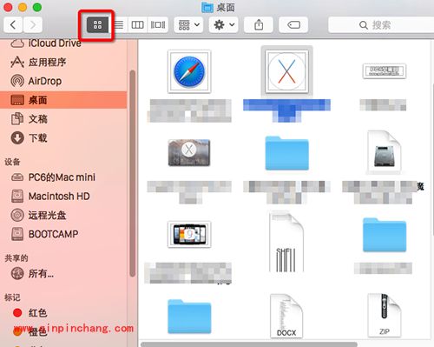Click the sidebar vertical scrollbar

[x=133, y=173]
